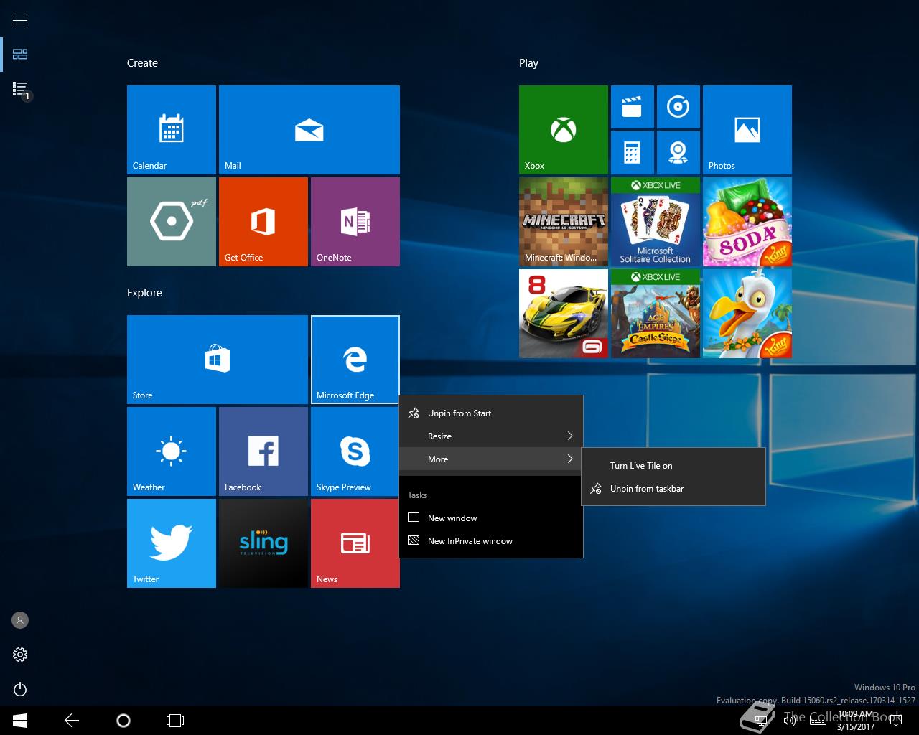Launch the Twitter tile
This screenshot has height=735, width=919.
[171, 543]
